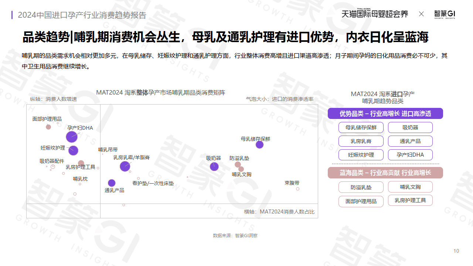Select the 乳房乳膏 category pill
This screenshot has width=473, height=266.
pos(361,141)
